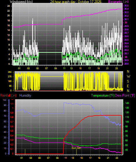Click 360 on the wind direction axis
This screenshot has width=136, height=162.
tap(10, 72)
